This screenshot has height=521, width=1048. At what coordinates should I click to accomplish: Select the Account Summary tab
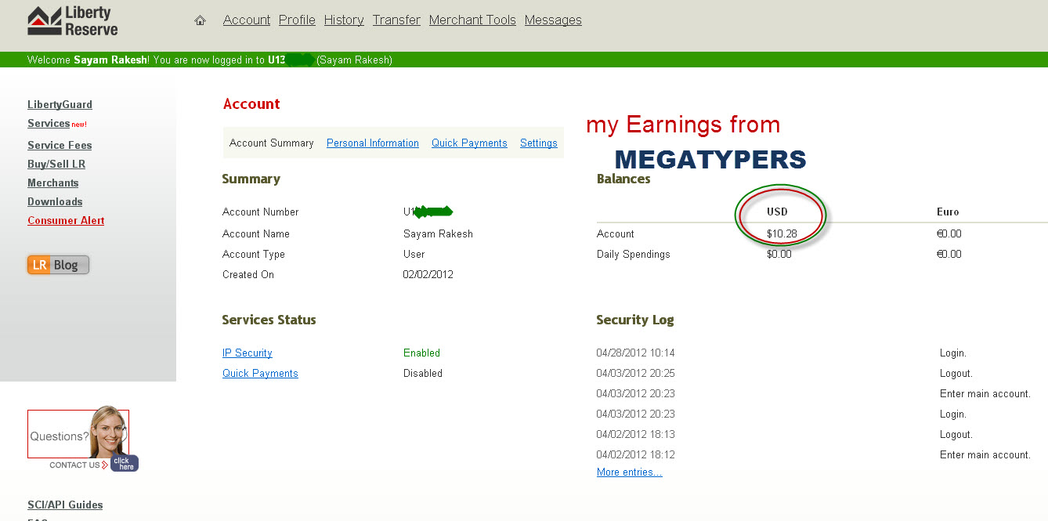point(272,143)
